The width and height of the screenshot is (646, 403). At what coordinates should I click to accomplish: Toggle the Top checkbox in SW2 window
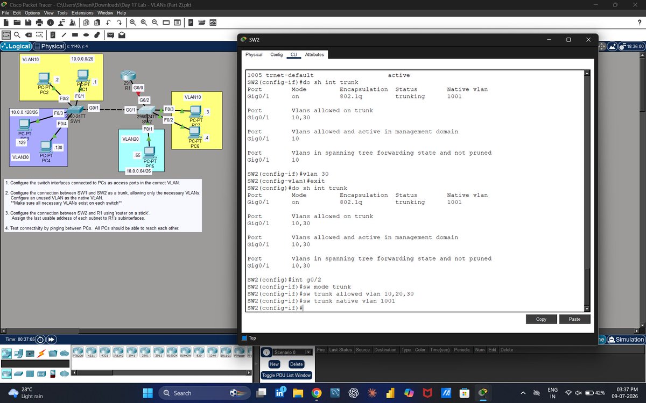245,338
